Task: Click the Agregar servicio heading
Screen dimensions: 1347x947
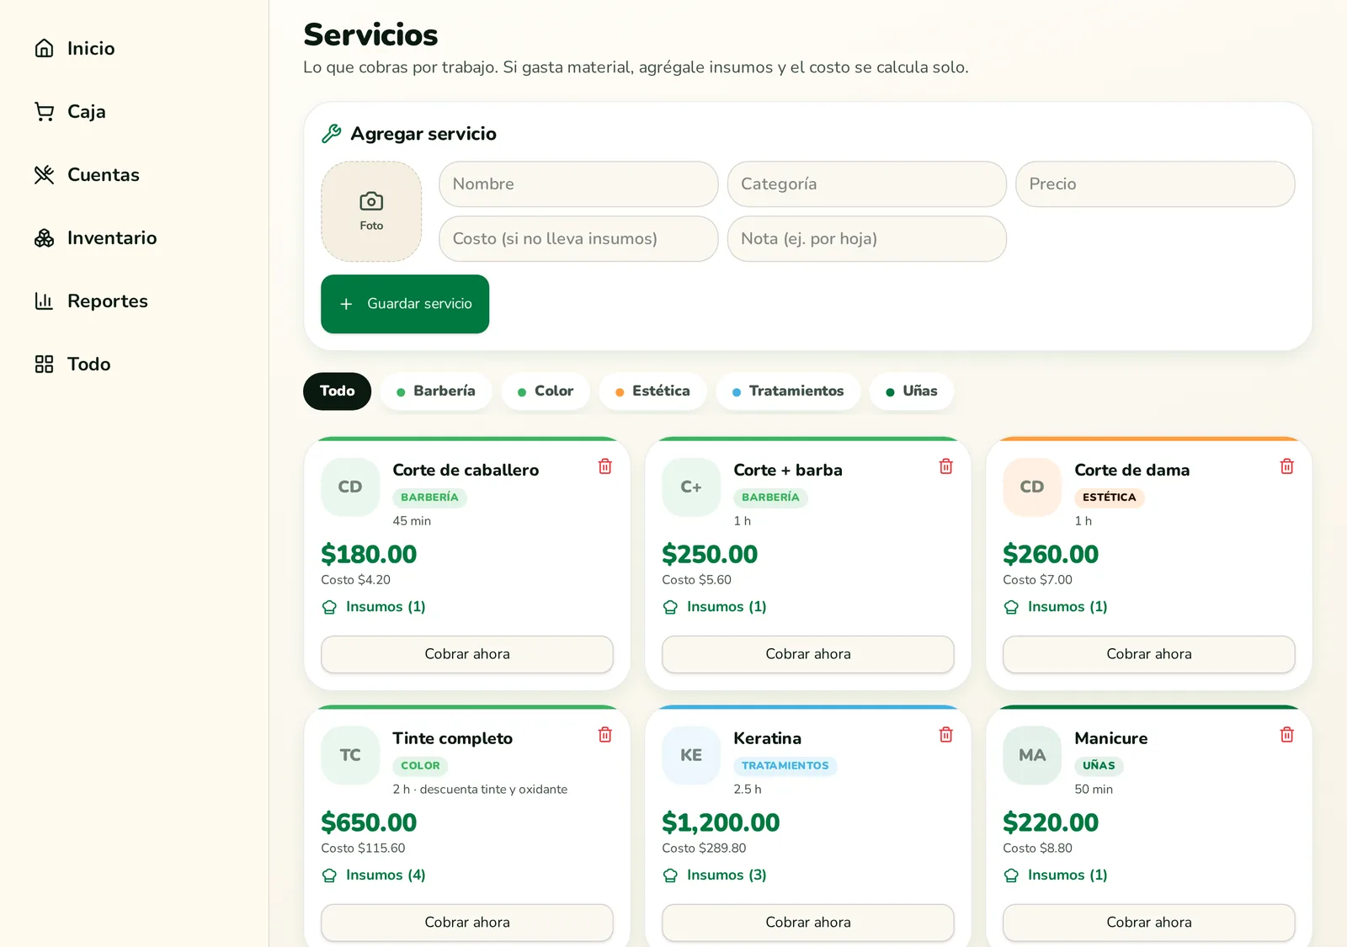Action: [423, 134]
